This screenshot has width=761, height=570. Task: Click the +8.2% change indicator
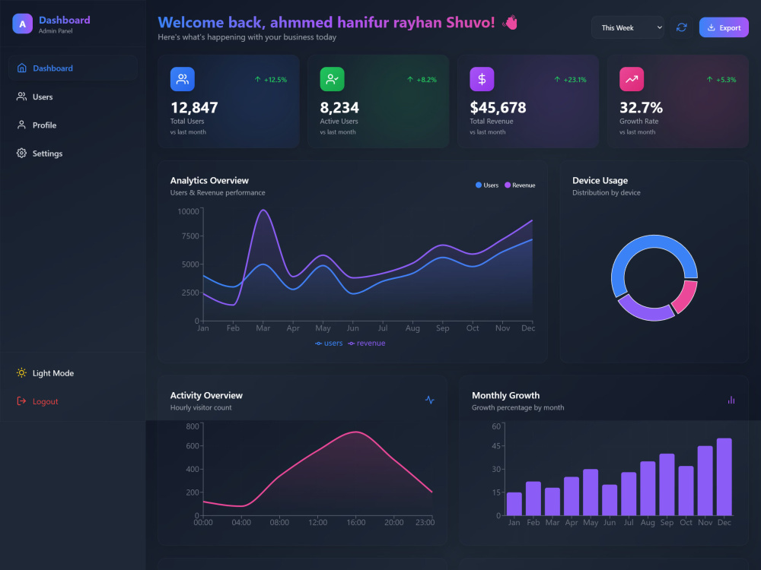pos(422,80)
